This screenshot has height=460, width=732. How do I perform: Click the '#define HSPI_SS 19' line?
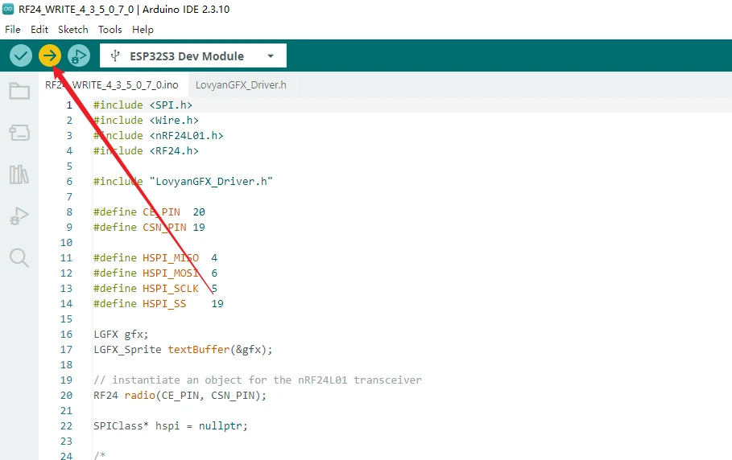159,304
